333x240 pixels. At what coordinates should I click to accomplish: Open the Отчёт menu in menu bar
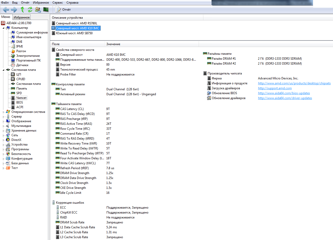pyautogui.click(x=25, y=3)
